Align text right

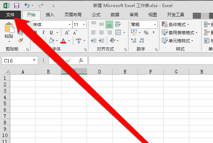click(x=109, y=32)
